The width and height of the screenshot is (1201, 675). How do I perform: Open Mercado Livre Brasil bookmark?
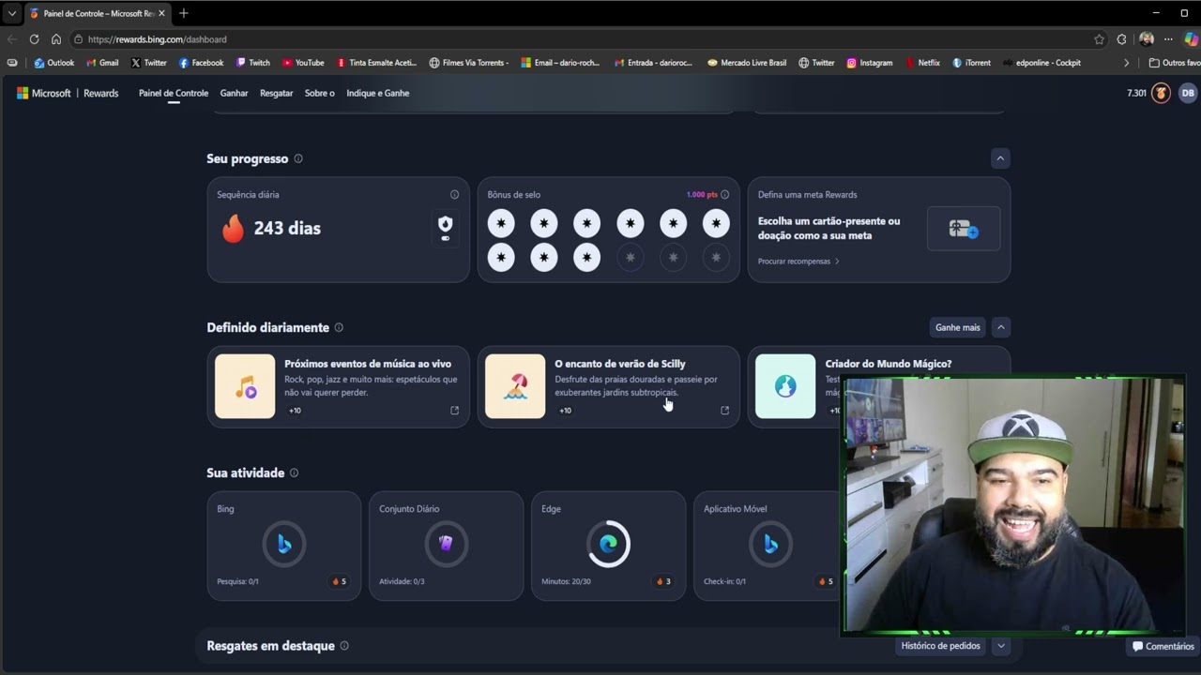[747, 63]
